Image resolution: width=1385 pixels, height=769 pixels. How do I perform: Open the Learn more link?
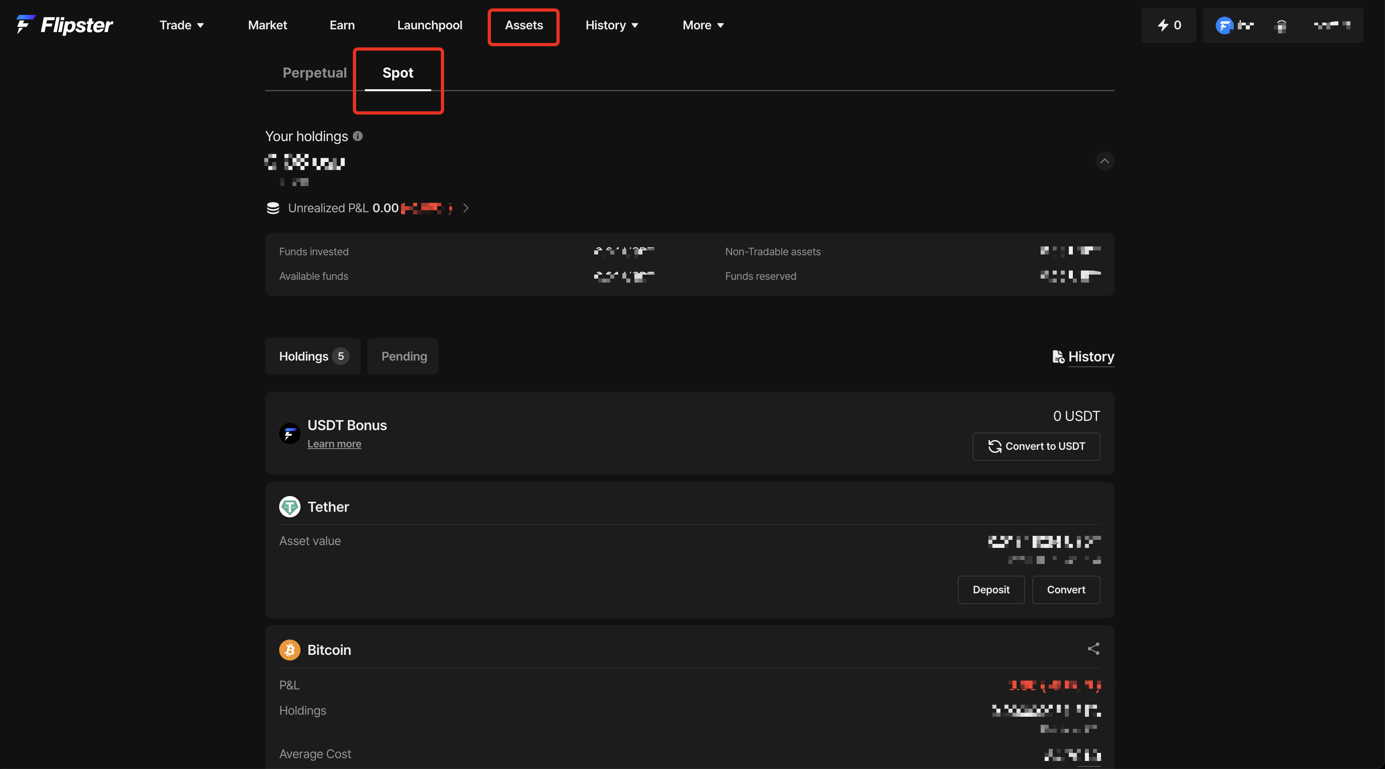[334, 444]
